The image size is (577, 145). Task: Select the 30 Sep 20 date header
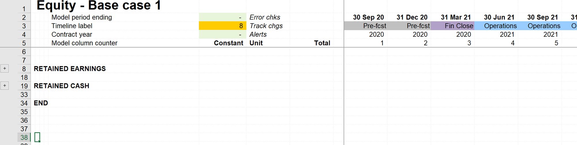pyautogui.click(x=368, y=17)
